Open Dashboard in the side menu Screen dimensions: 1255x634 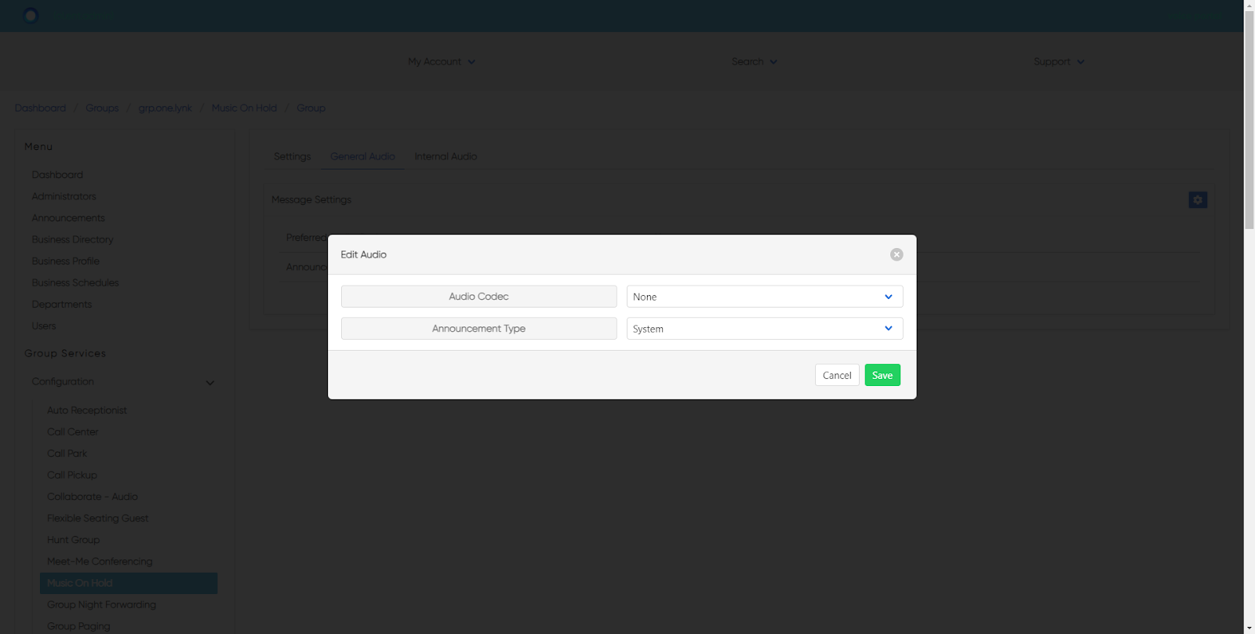(57, 175)
